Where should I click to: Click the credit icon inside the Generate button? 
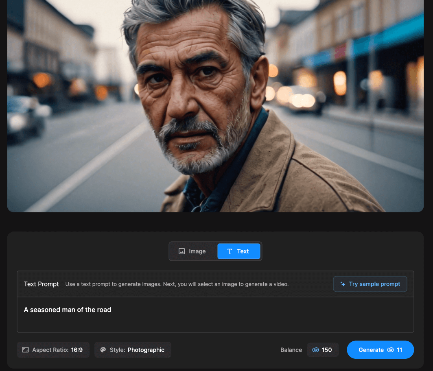point(390,350)
